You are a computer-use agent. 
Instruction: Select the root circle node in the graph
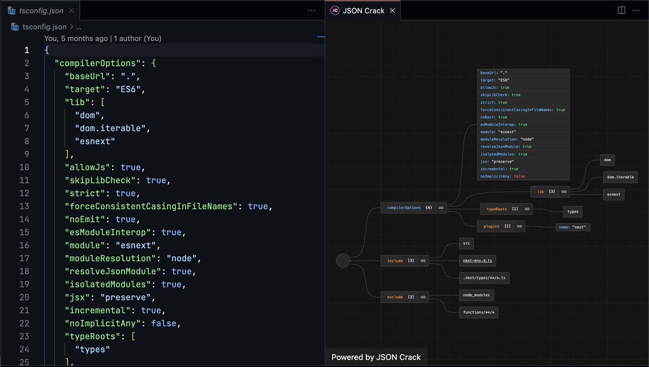click(343, 261)
